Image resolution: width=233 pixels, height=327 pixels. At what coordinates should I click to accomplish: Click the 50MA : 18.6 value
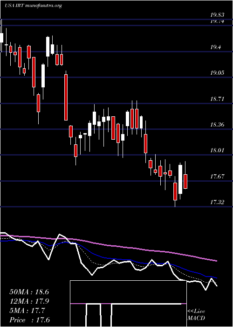pyautogui.click(x=29, y=292)
